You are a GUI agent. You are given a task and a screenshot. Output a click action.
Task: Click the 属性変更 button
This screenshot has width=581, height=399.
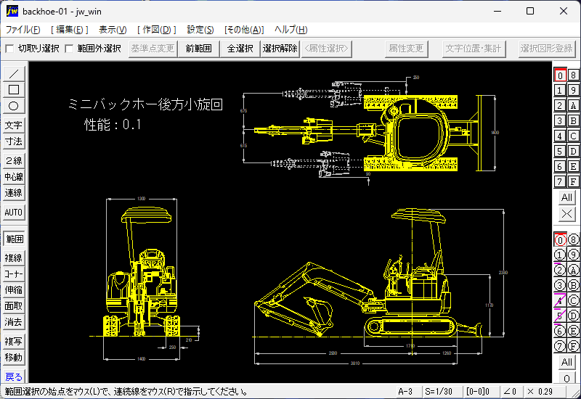tap(406, 49)
